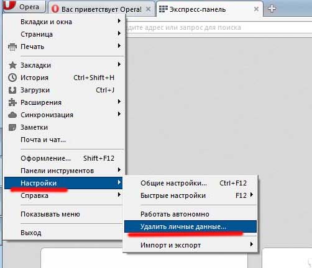Screen dimensions: 312x268
Task: Click the puzzle icon for Расширения
Action: coord(12,102)
